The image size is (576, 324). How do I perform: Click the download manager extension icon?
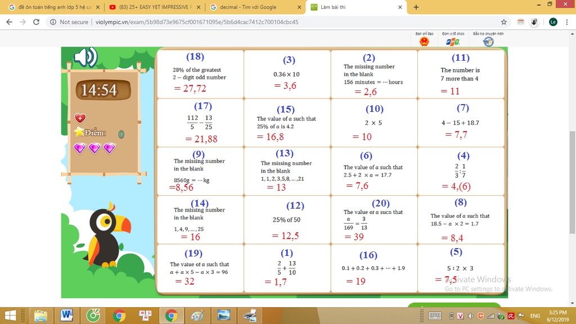click(x=534, y=22)
